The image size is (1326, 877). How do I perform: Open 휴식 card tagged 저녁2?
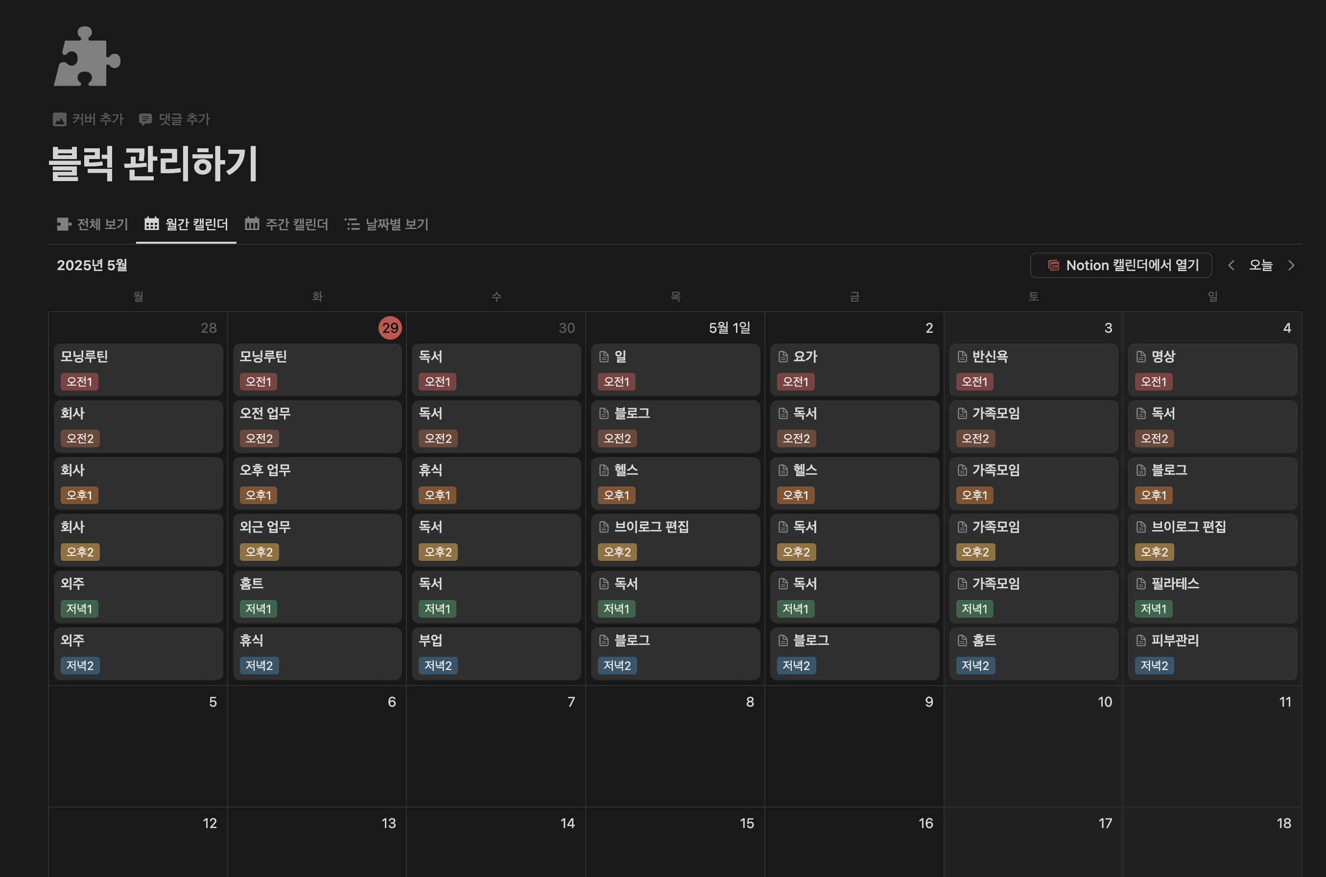point(317,653)
